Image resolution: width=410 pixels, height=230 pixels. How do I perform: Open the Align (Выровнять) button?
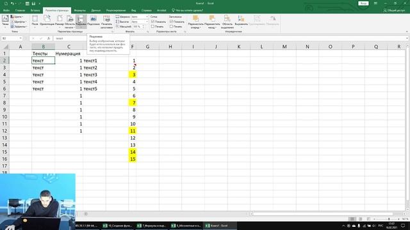(x=241, y=22)
